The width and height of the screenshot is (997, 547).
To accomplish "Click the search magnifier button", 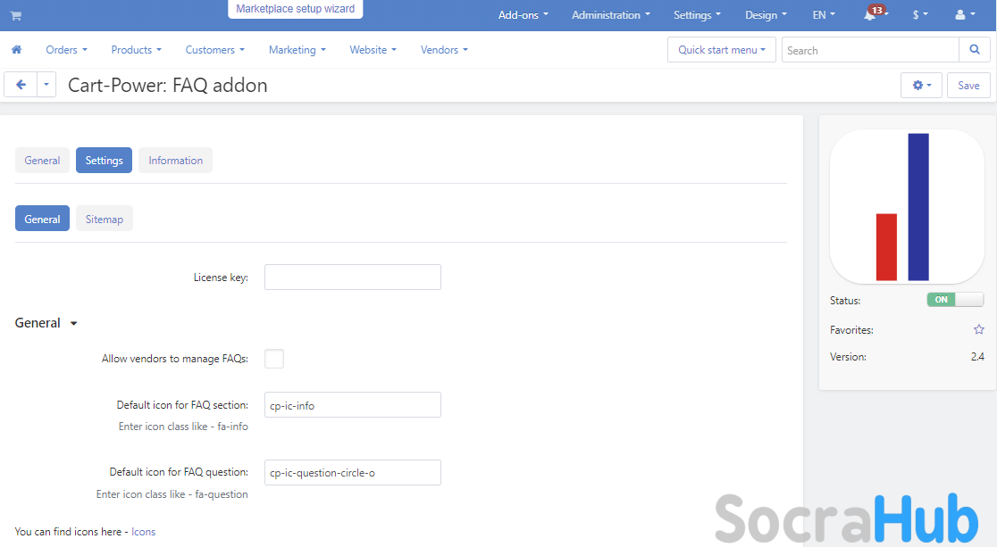I will tap(974, 50).
